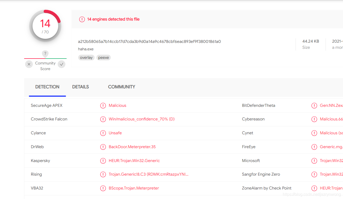343x199 pixels.
Task: Click the Sangfor Engine Zero engine name
Action: click(261, 174)
